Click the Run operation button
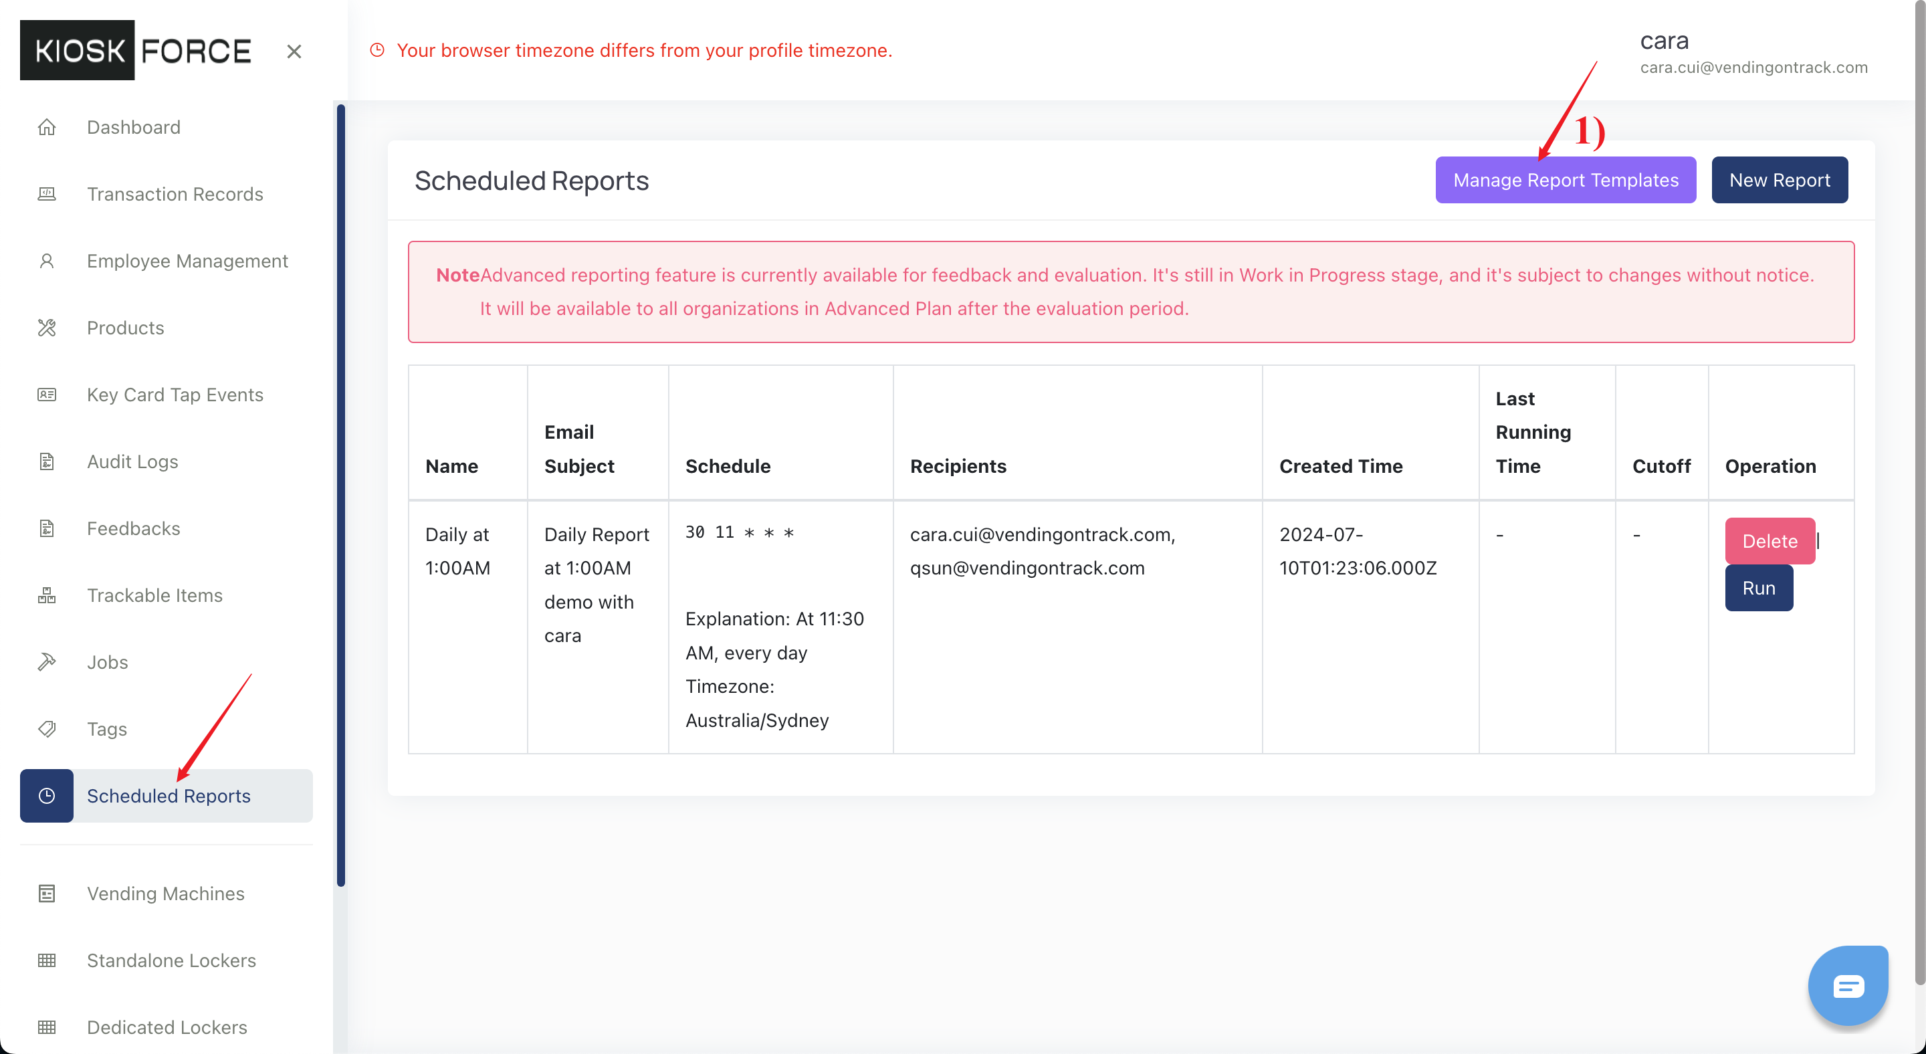This screenshot has width=1926, height=1054. click(1759, 587)
